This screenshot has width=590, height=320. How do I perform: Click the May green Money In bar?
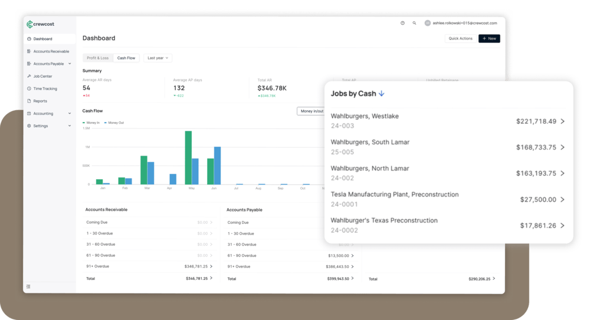188,157
